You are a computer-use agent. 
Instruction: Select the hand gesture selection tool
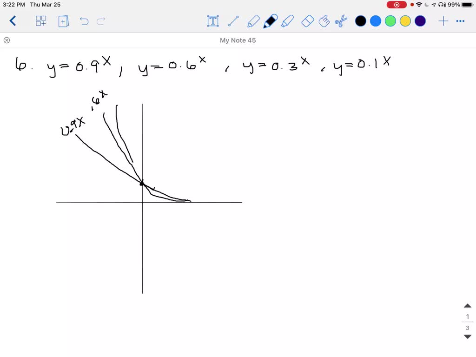(324, 21)
